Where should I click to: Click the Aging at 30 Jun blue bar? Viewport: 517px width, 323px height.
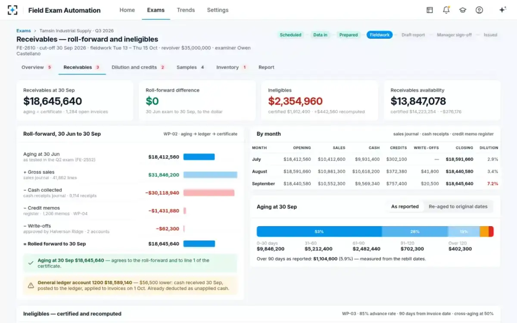(x=199, y=157)
